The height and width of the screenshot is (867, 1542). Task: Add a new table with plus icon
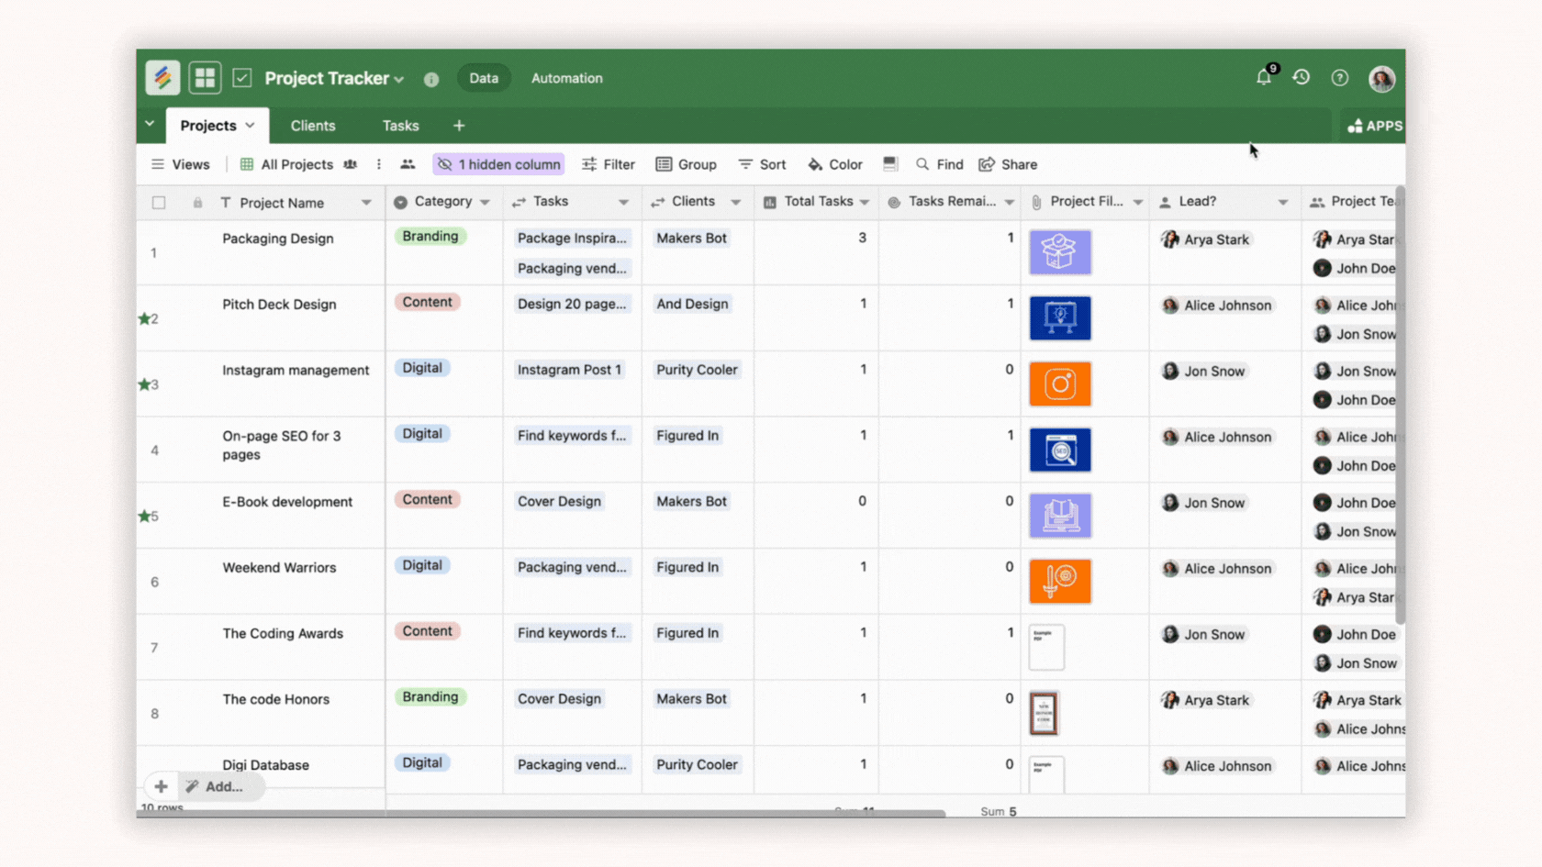click(x=459, y=126)
